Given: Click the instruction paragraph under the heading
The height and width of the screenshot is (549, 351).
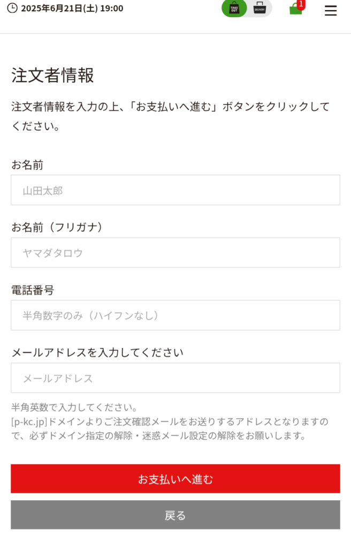Looking at the screenshot, I should pyautogui.click(x=171, y=116).
